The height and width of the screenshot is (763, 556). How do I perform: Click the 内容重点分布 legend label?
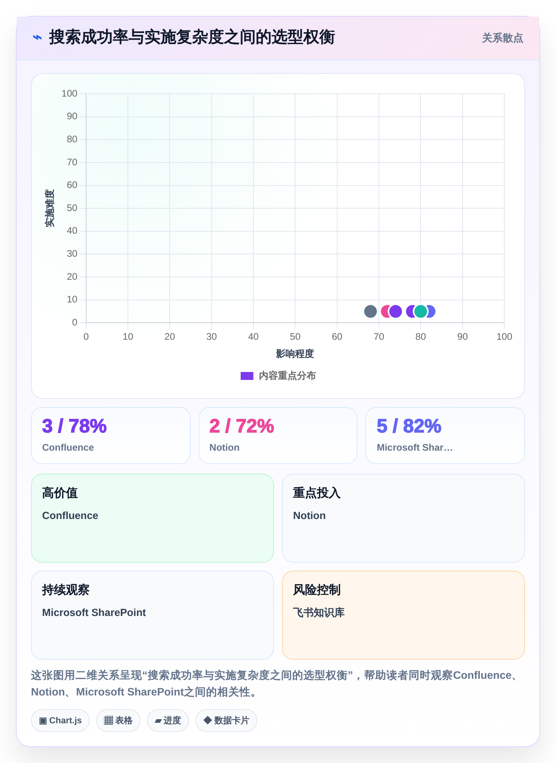point(287,376)
